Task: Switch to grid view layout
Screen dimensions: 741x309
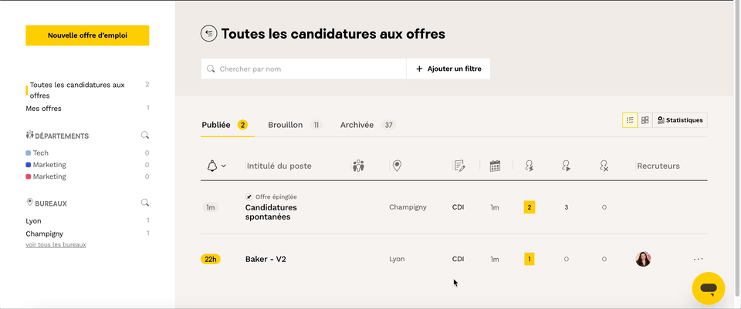Action: pyautogui.click(x=645, y=120)
